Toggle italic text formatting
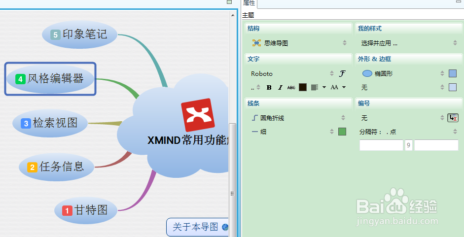 pyautogui.click(x=280, y=87)
